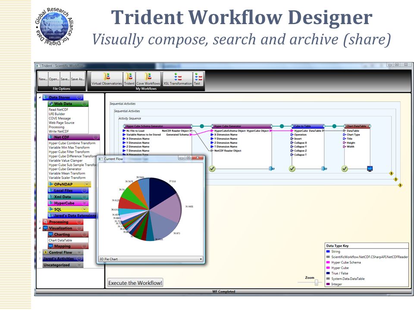Click the Nc File to Load input port
Image resolution: width=414 pixels, height=310 pixels.
click(x=124, y=131)
